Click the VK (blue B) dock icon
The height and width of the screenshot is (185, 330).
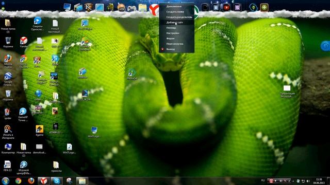[x=216, y=8]
